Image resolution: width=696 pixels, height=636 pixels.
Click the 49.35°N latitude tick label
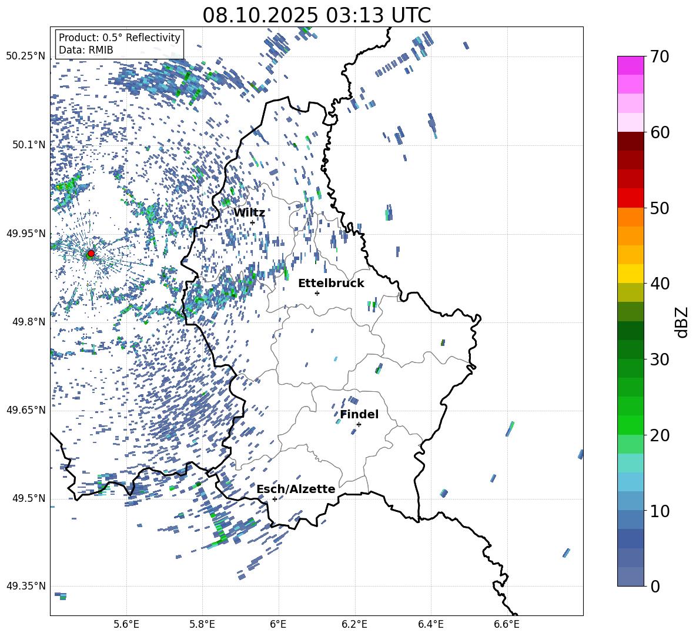tap(25, 586)
